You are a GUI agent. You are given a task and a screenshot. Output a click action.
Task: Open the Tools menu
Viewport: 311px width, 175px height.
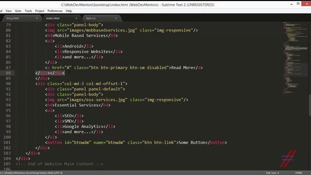28,11
